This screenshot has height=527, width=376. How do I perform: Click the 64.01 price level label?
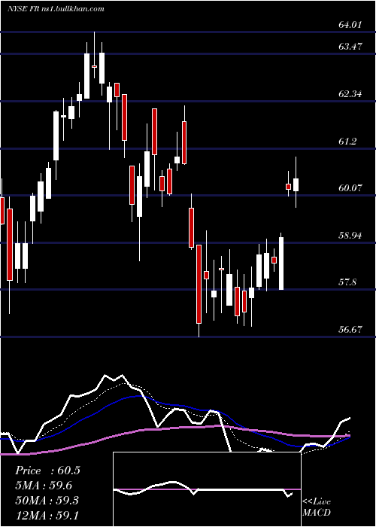click(x=350, y=24)
